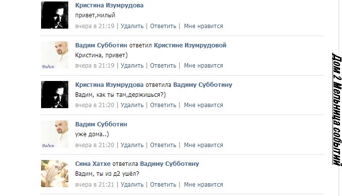
Task: Delete the 'привет,милый' comment
Action: click(132, 26)
